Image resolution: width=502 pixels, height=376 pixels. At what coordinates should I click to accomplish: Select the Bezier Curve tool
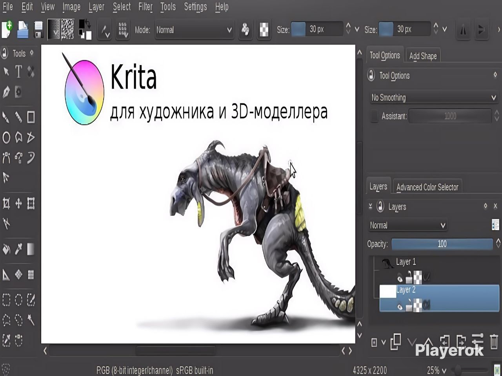[6, 157]
